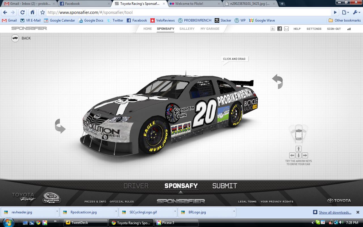The image size is (363, 227).
Task: Click the Show all downloads link
Action: click(335, 212)
